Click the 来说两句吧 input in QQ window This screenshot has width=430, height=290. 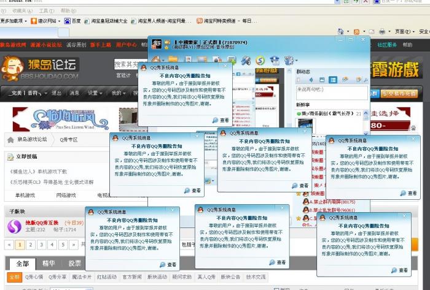click(x=332, y=93)
